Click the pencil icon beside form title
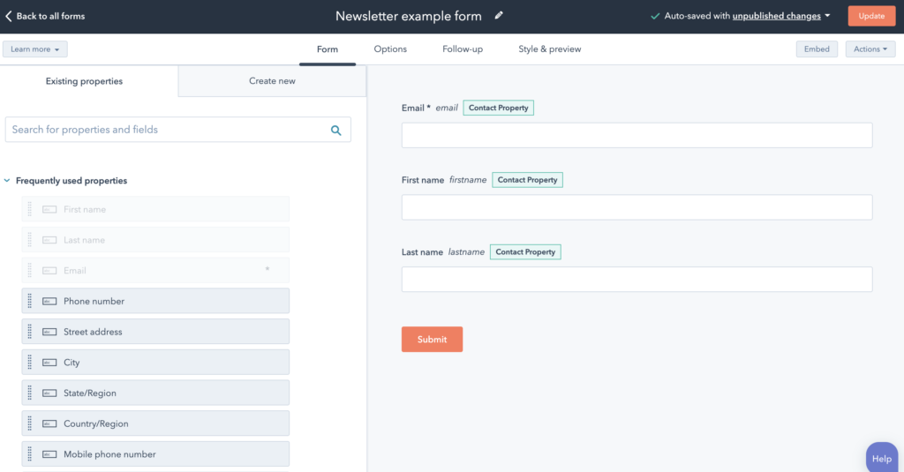The image size is (904, 472). pyautogui.click(x=499, y=16)
